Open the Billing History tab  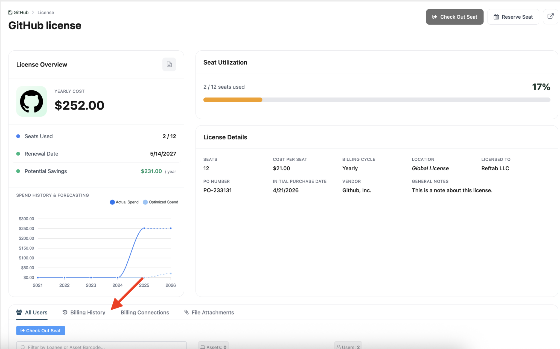(x=84, y=312)
